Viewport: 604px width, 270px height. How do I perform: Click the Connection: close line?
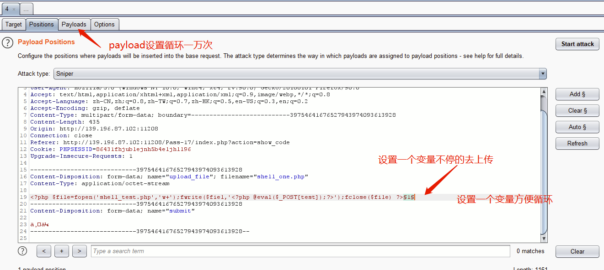[61, 135]
